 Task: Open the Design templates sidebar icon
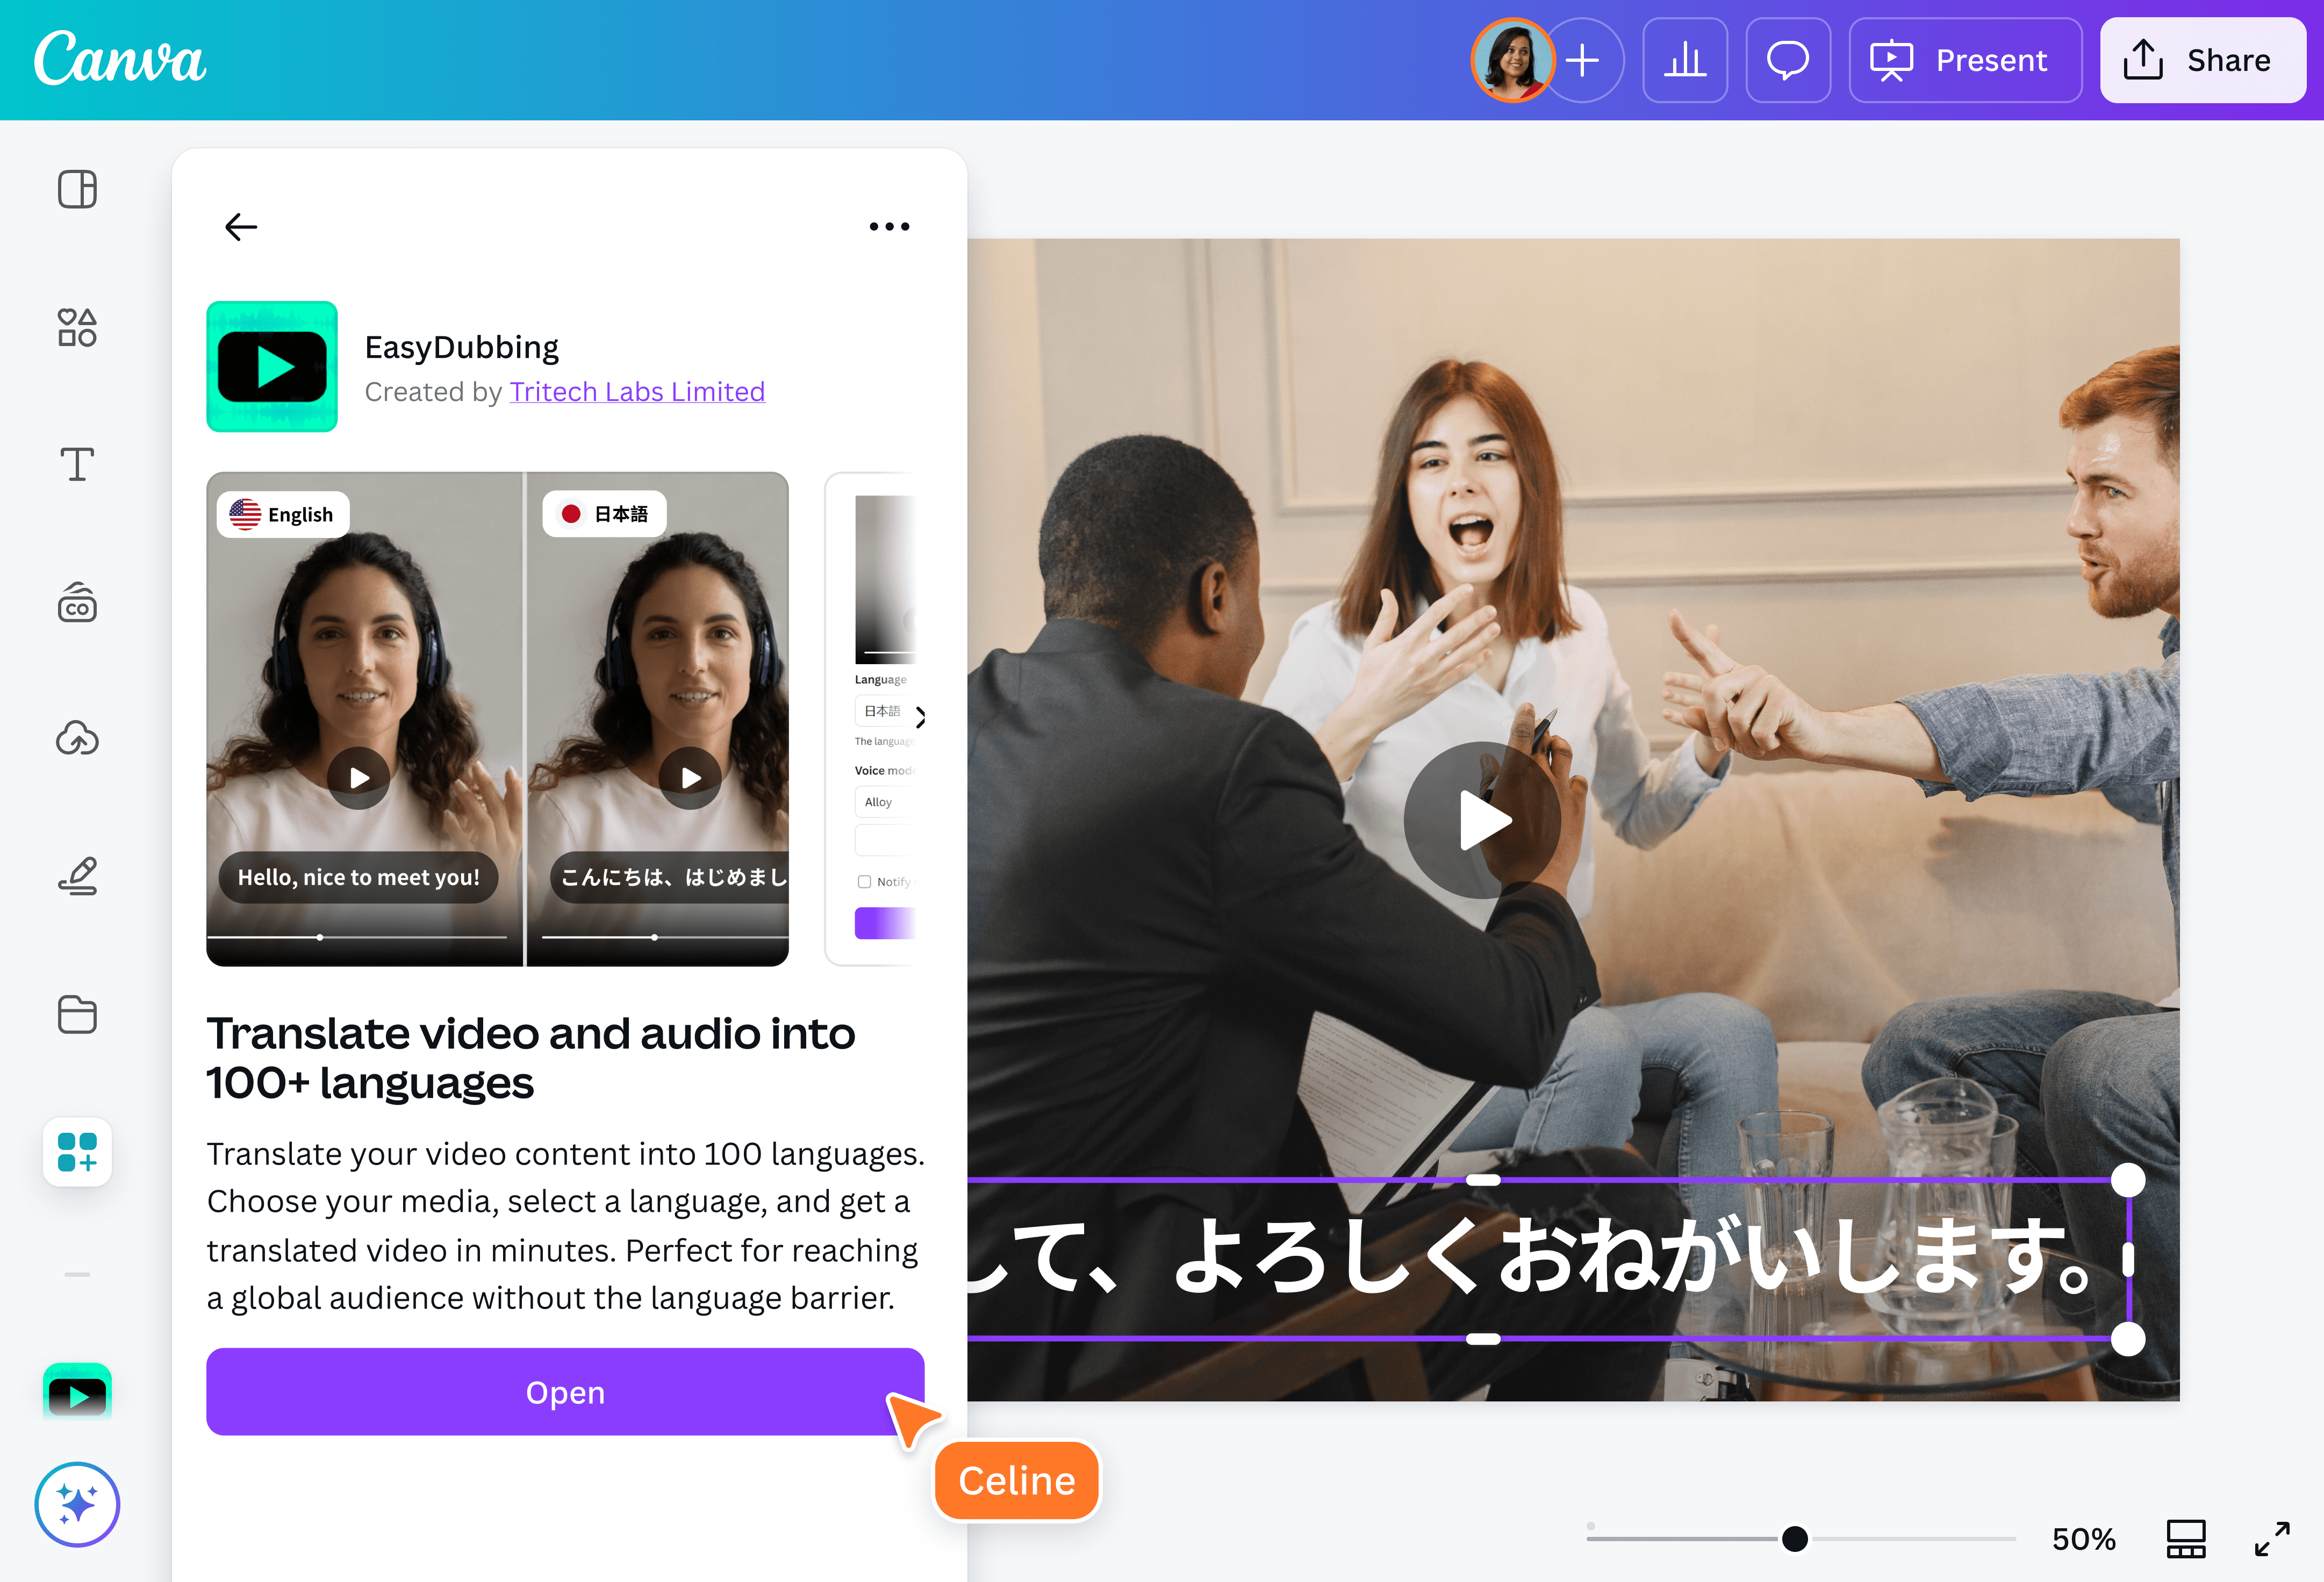(77, 189)
